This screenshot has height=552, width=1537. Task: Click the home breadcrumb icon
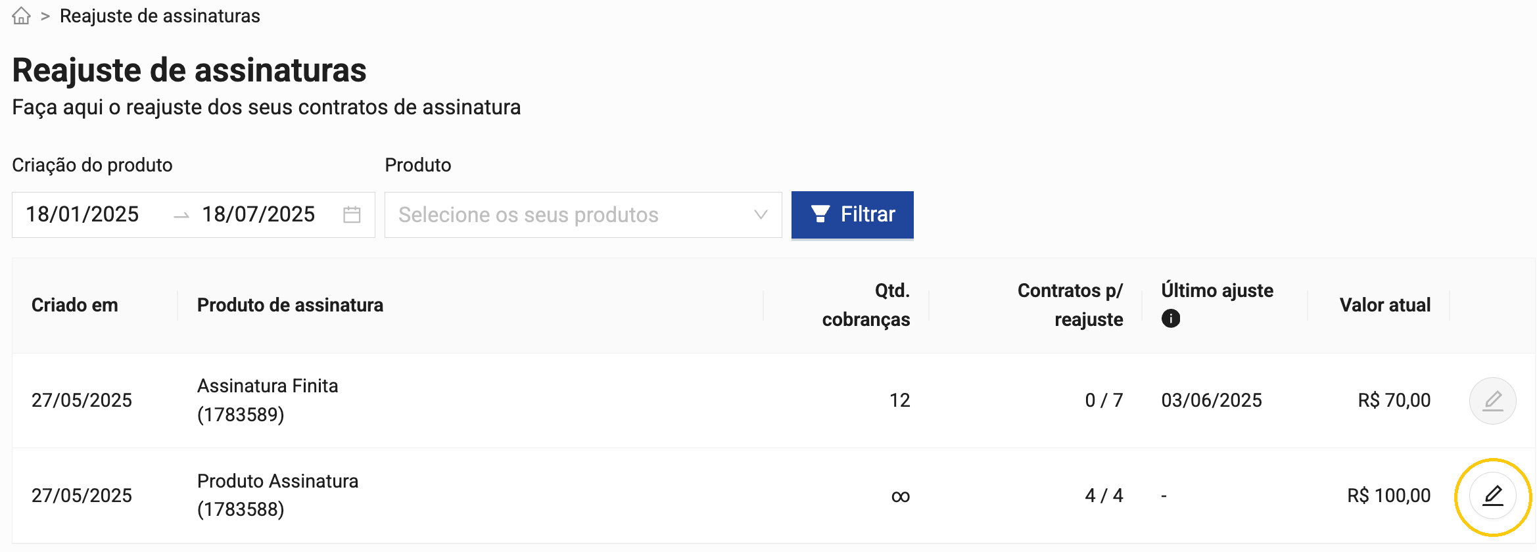point(22,16)
